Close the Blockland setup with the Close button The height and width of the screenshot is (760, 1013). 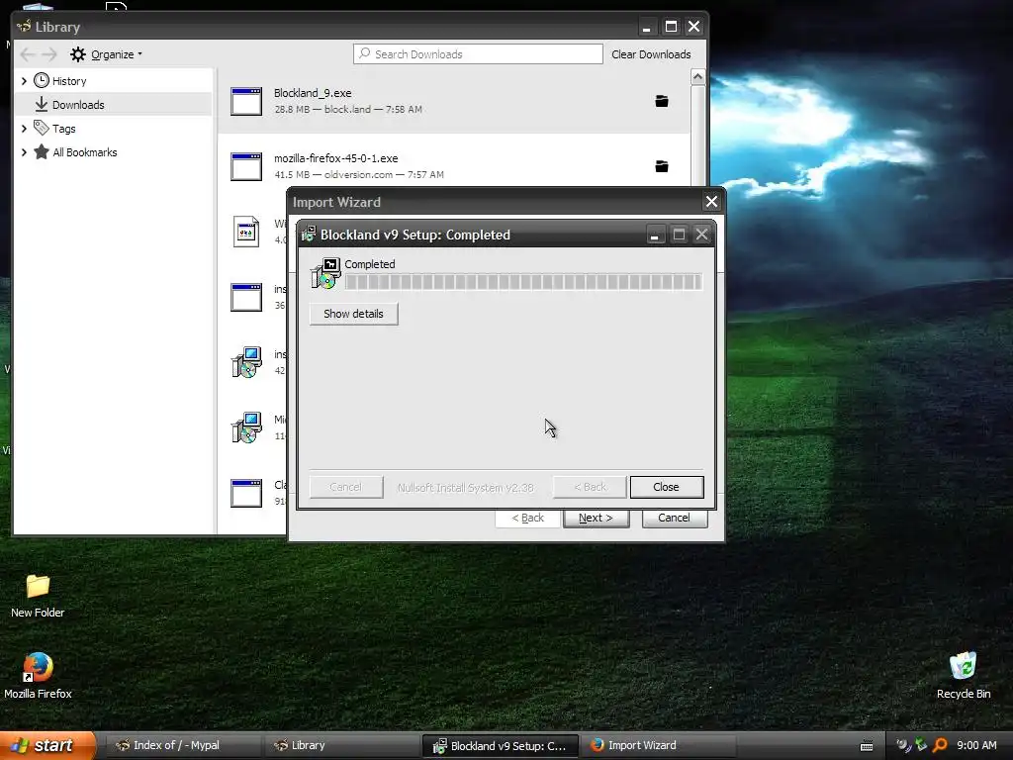666,487
